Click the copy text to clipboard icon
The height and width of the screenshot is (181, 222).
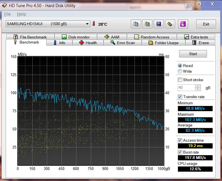tap(136, 24)
